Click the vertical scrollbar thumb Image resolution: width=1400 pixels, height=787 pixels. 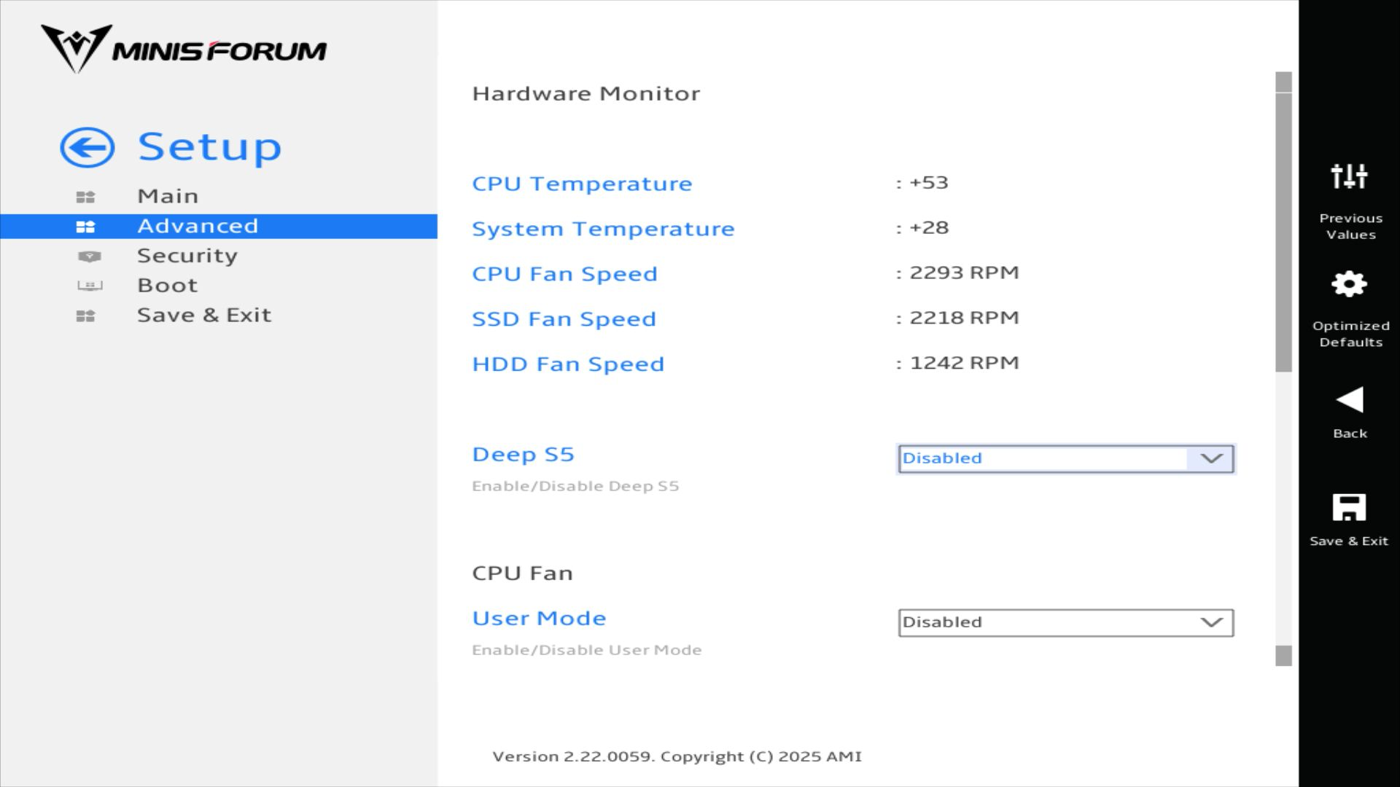pyautogui.click(x=1283, y=232)
